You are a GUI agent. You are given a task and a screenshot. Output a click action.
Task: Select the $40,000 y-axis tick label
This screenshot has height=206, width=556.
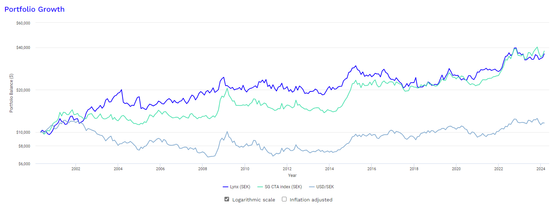coord(23,48)
